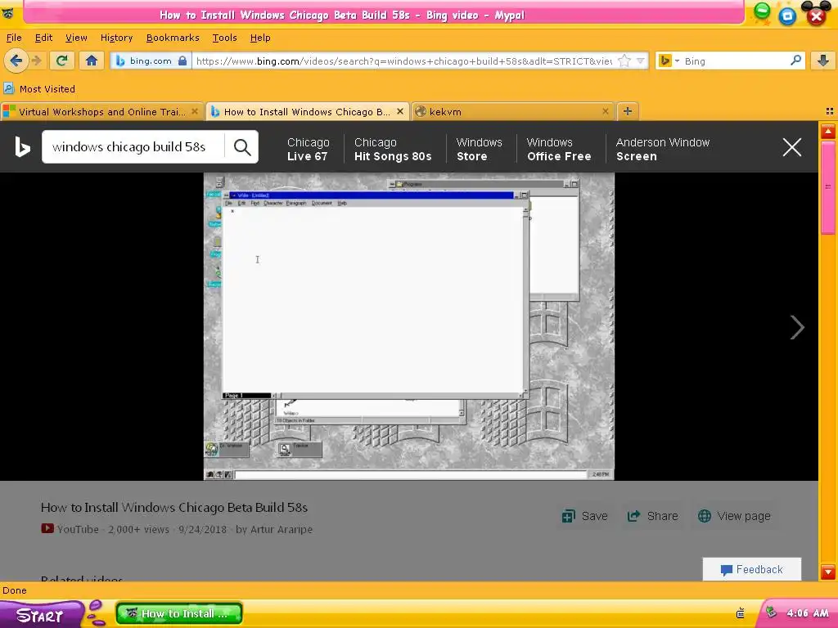Open the View menu
838x628 pixels.
click(76, 38)
